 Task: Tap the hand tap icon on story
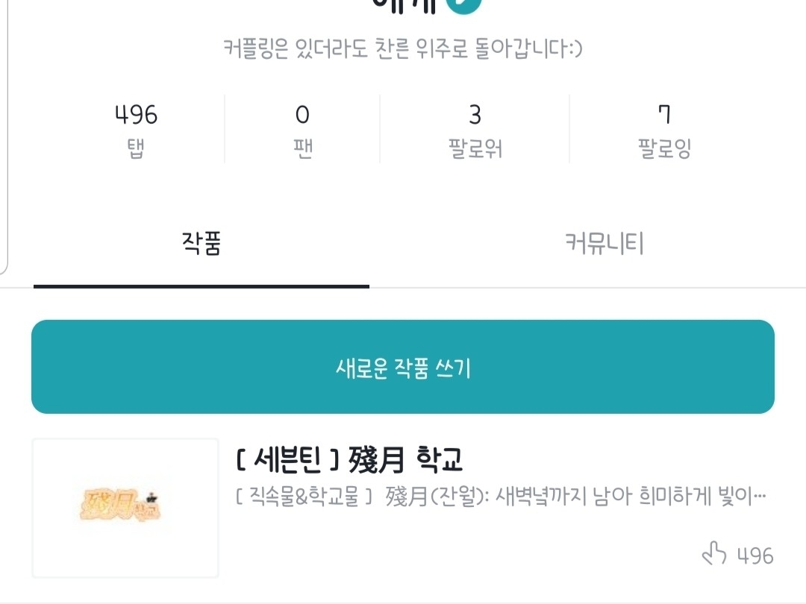tap(714, 554)
